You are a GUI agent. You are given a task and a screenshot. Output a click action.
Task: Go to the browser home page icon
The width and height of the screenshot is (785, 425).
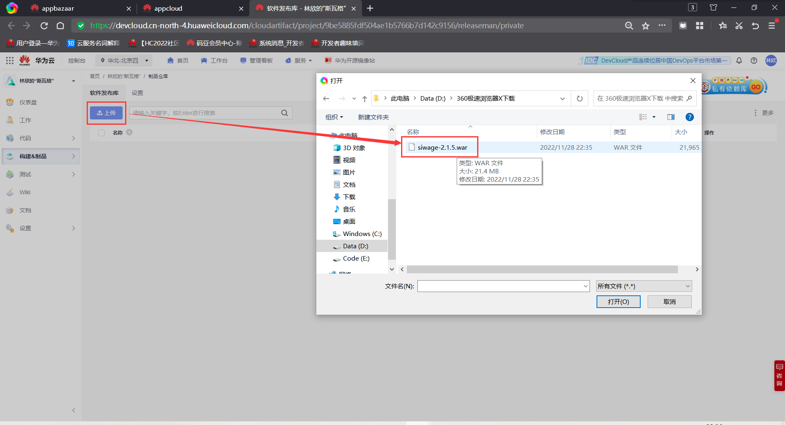pyautogui.click(x=61, y=26)
